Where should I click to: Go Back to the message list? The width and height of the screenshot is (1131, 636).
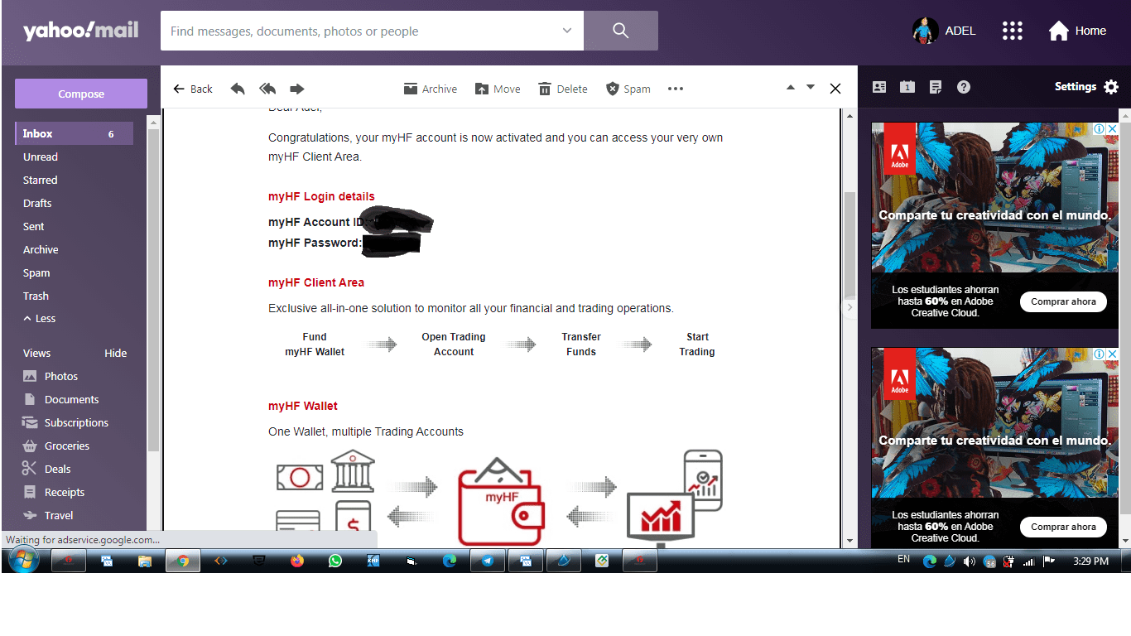(x=193, y=89)
